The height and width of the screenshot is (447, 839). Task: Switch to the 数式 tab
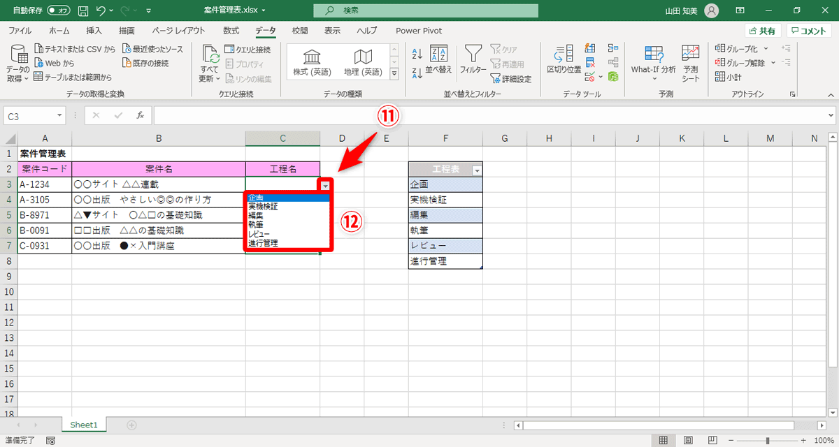pos(231,31)
